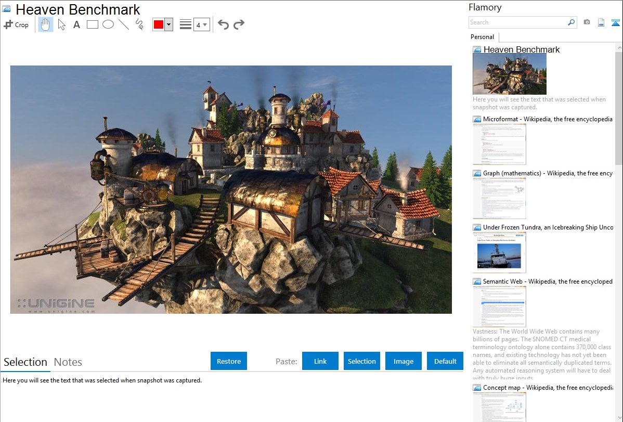623x422 pixels.
Task: Click the Concept map - Wikipedia title
Action: pos(548,388)
